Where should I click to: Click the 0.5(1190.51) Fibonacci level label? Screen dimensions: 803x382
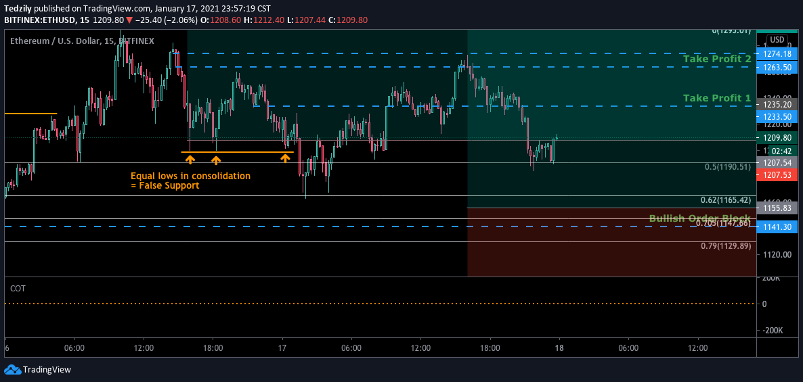point(729,167)
